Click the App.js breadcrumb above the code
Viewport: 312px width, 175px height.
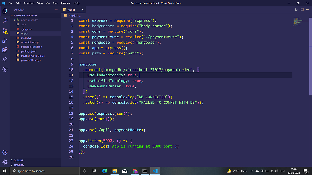tap(72, 15)
